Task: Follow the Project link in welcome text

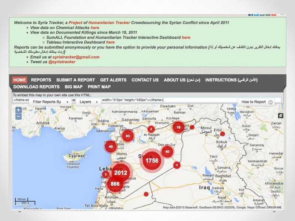Action: tap(76, 23)
